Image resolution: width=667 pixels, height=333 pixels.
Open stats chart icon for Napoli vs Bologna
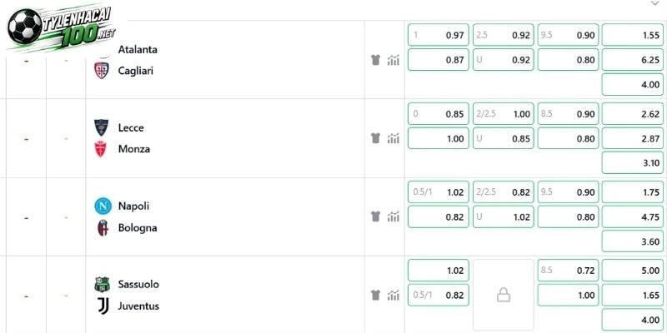point(394,216)
